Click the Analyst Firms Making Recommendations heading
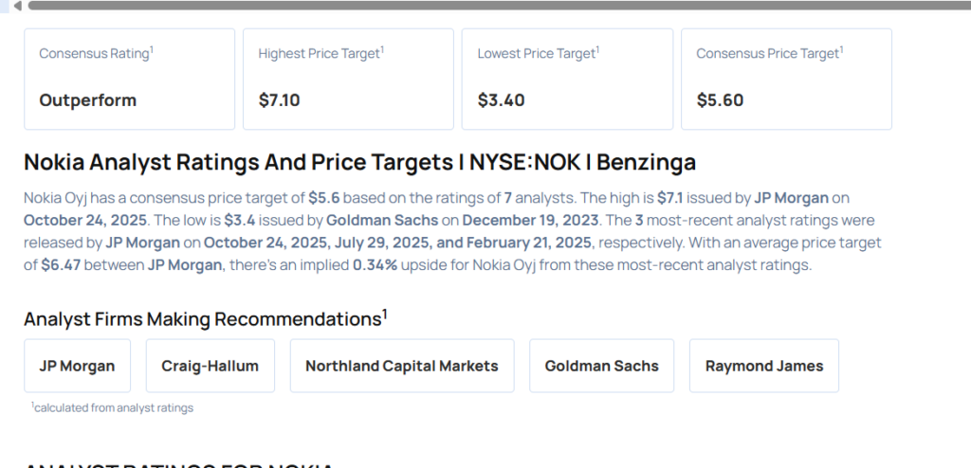 pyautogui.click(x=205, y=318)
